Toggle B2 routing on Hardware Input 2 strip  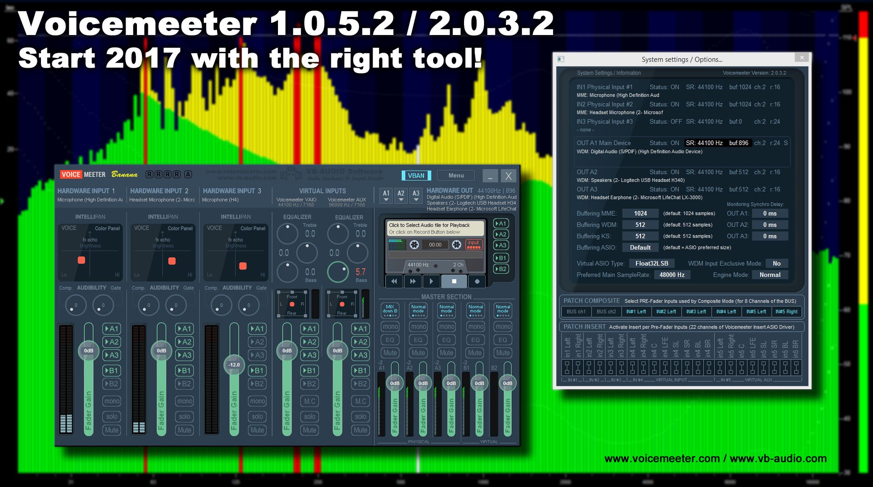184,384
